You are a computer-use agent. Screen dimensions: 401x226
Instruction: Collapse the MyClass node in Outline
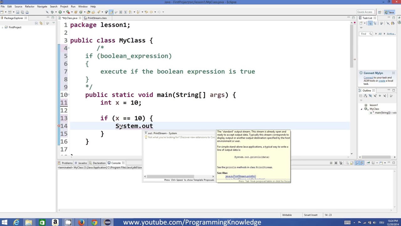click(362, 109)
